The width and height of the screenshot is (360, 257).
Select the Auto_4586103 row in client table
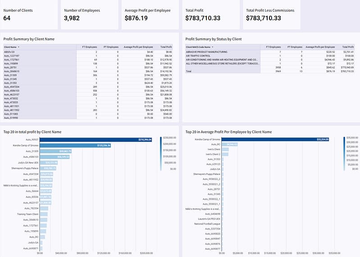45,90
